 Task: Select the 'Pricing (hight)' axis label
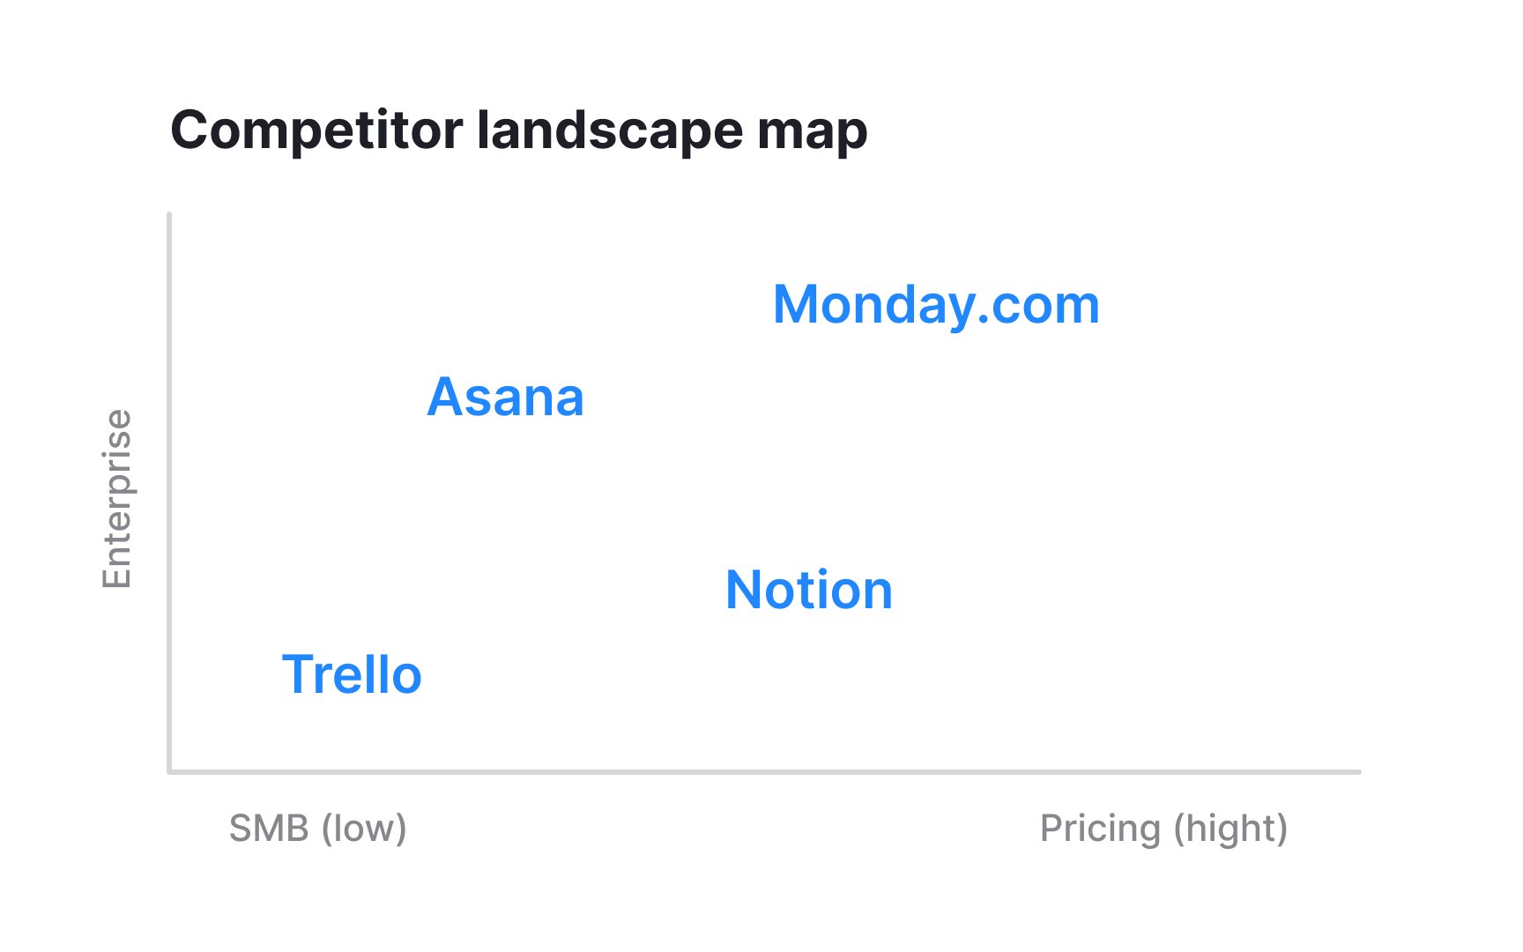click(1163, 829)
